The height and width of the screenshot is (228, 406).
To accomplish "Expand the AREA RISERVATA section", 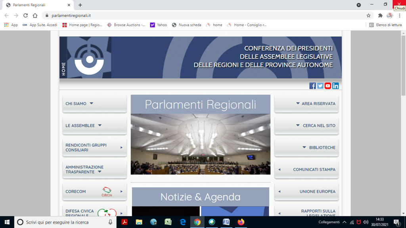I will click(315, 104).
